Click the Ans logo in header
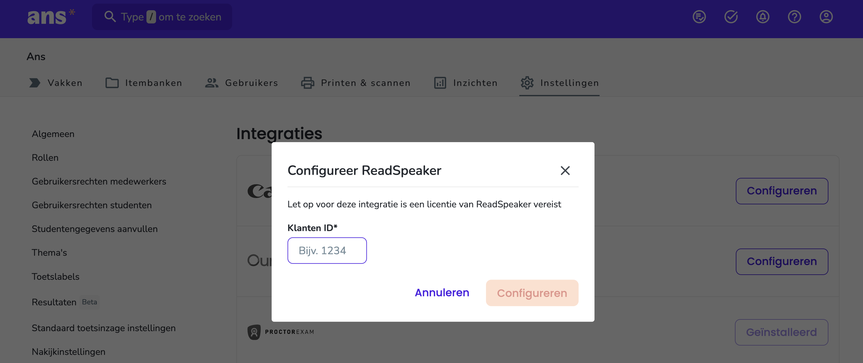Image resolution: width=863 pixels, height=363 pixels. tap(51, 17)
